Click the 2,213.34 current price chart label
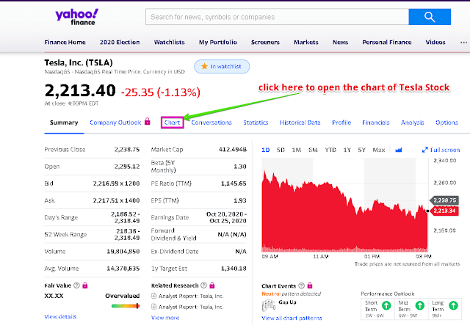 click(444, 211)
